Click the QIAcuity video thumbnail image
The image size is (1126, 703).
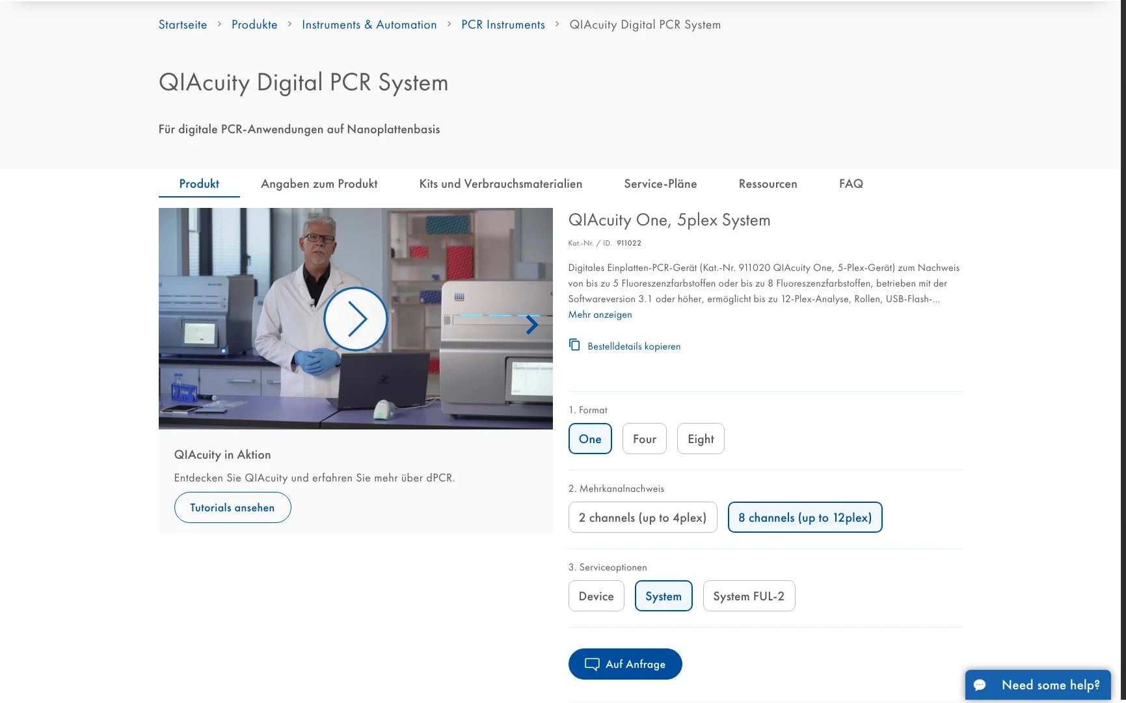click(x=356, y=318)
